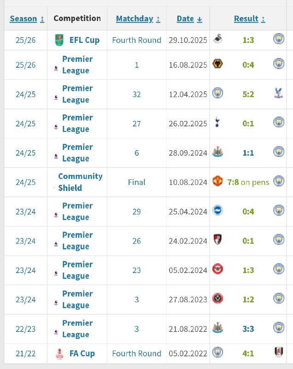
Task: Click the Tottenham Hotspur crest icon
Action: tap(217, 123)
